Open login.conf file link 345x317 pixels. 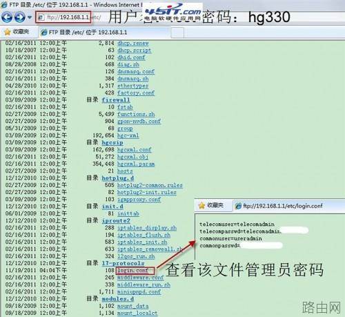click(x=132, y=270)
